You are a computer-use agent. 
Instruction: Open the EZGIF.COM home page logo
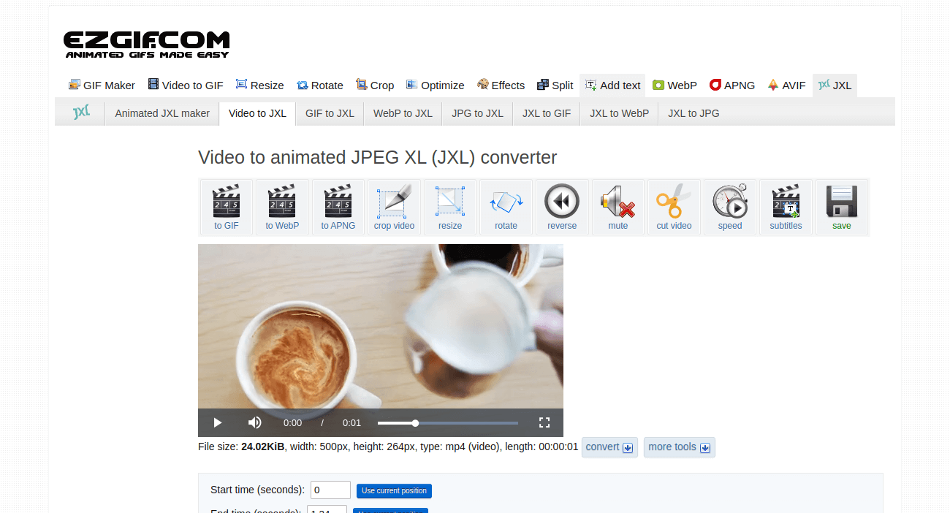coord(146,43)
